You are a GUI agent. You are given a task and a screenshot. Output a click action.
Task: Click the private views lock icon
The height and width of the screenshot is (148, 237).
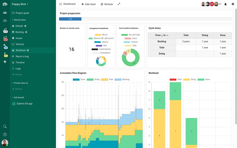(27, 83)
